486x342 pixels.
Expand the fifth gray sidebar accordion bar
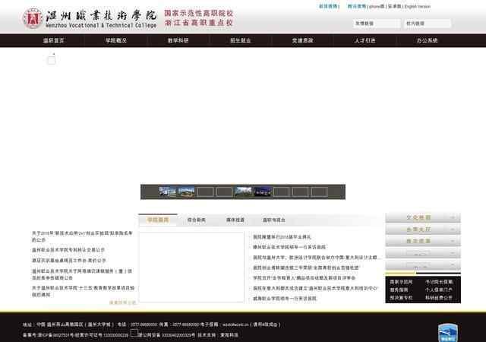[x=423, y=264]
